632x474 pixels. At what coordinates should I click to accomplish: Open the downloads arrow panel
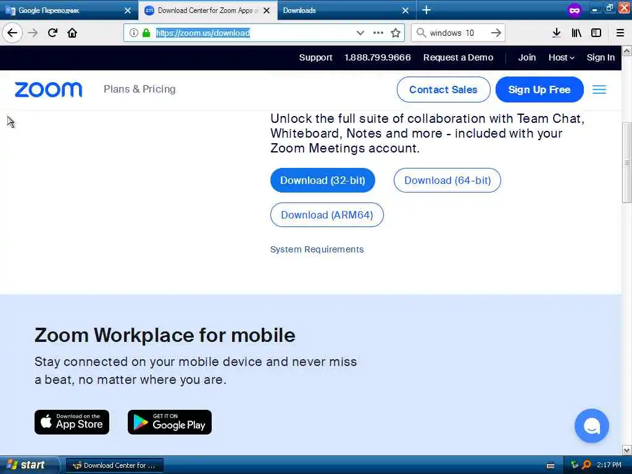click(556, 33)
